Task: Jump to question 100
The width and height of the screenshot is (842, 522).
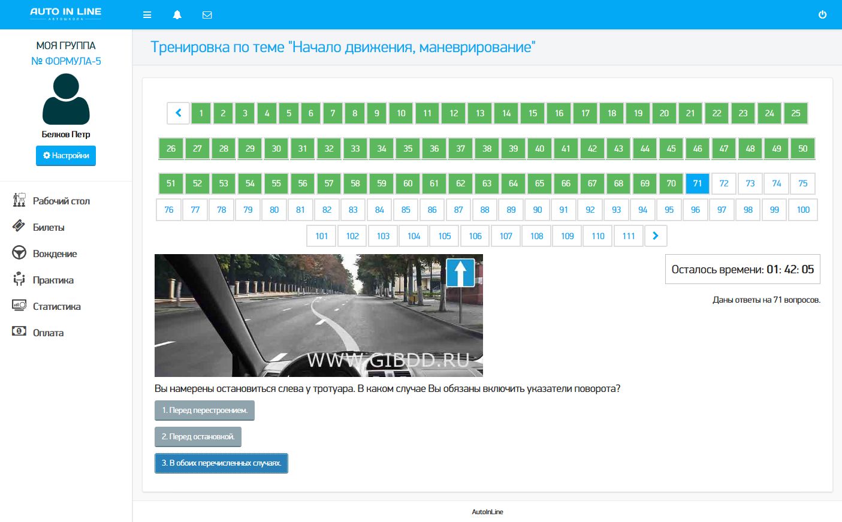Action: (x=803, y=210)
